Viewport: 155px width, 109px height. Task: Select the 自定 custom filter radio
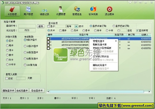tap(119, 30)
